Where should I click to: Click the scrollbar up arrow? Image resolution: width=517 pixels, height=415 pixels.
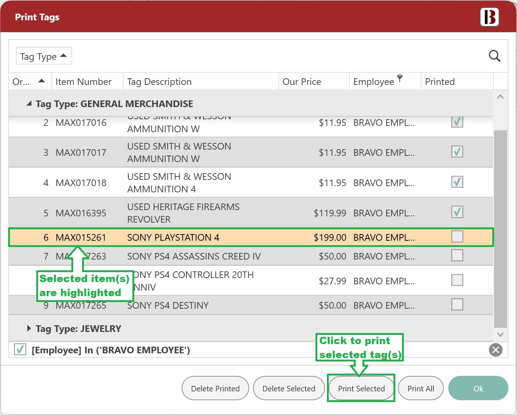[x=500, y=97]
